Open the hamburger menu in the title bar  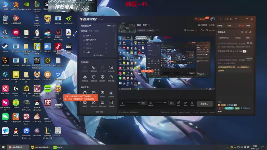tap(236, 19)
